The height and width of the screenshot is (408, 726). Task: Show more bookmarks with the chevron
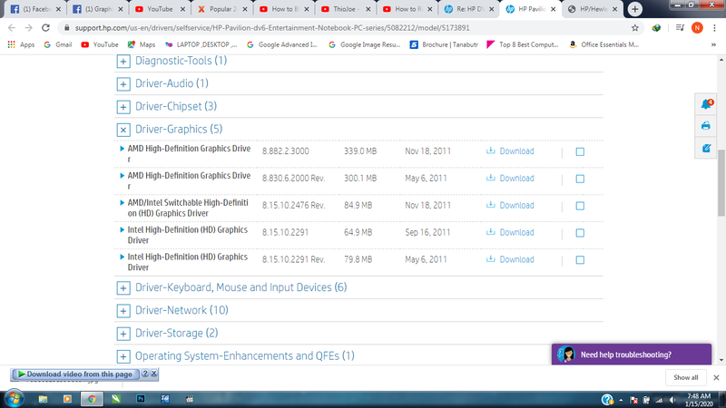713,44
